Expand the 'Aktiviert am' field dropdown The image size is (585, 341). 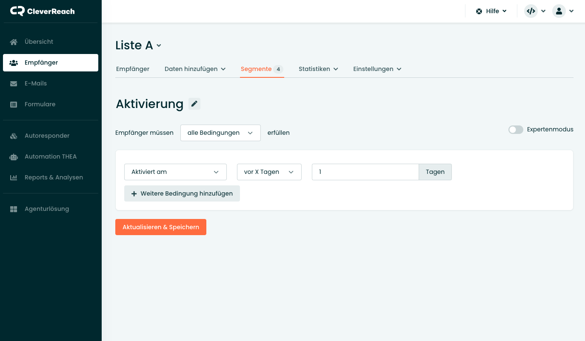point(175,172)
